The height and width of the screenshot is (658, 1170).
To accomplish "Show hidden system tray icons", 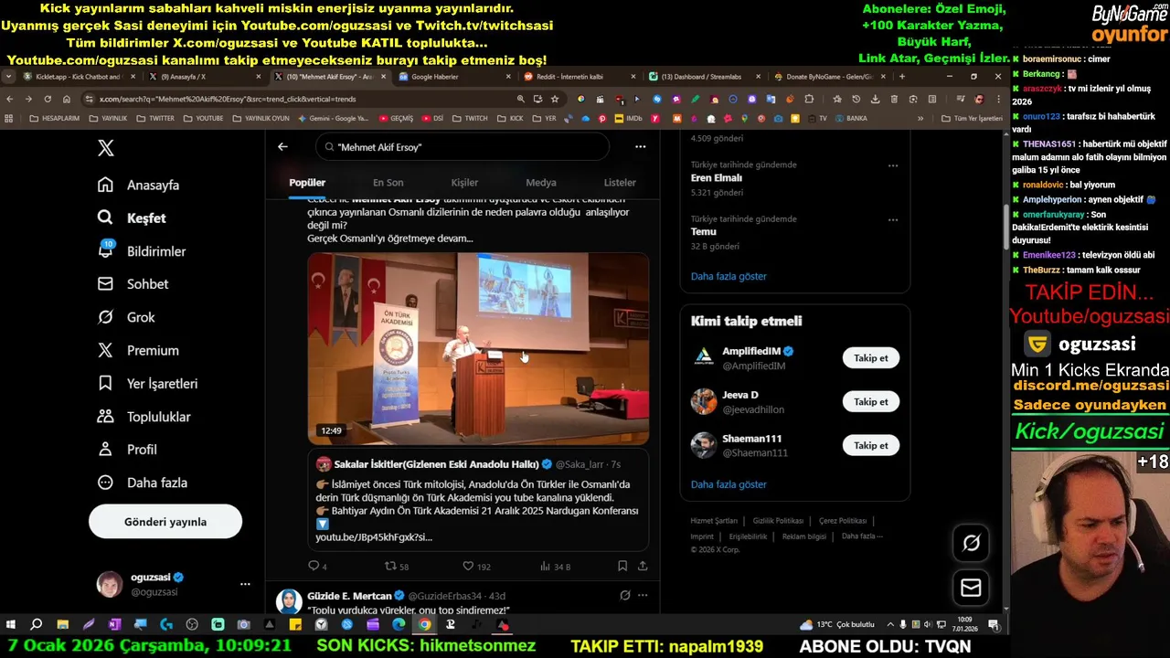I will coord(891,624).
